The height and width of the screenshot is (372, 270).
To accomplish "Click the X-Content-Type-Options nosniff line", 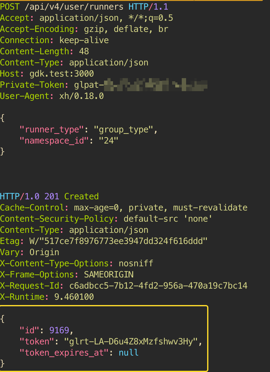I will pyautogui.click(x=77, y=263).
